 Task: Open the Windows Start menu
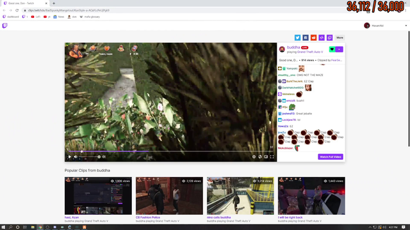(3, 227)
